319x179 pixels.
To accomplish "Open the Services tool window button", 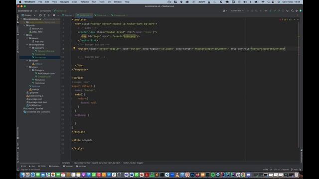I will 81,166.
